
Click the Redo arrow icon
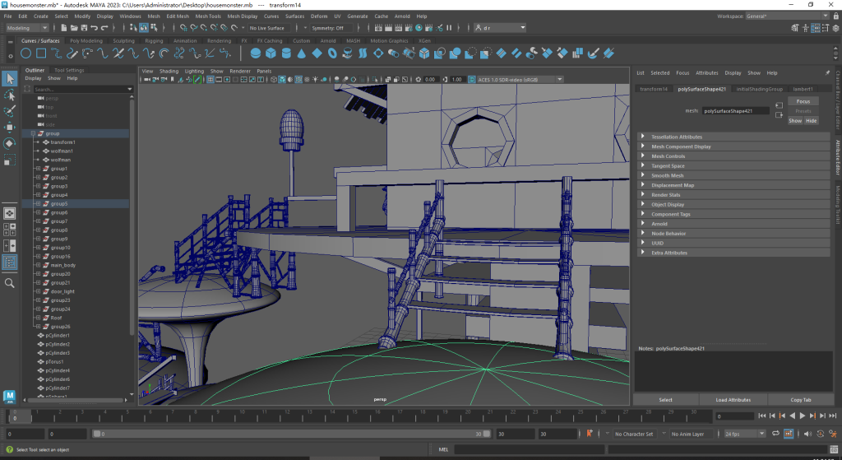[104, 28]
